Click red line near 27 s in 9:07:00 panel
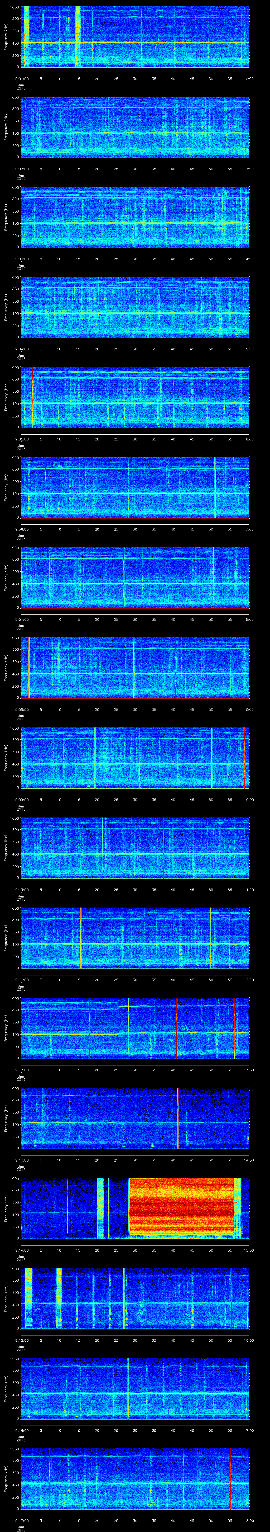Viewport: 270px width, 1532px height. [123, 577]
